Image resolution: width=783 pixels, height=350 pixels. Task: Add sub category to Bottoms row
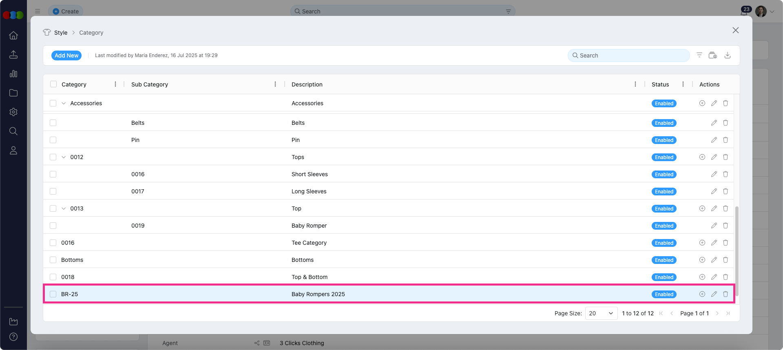pos(702,260)
